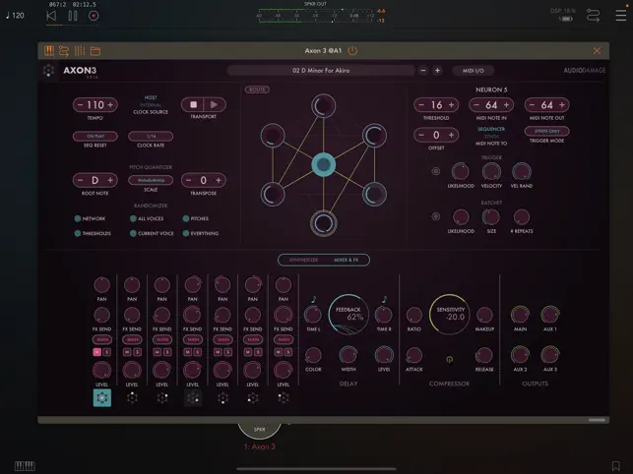Increase the tempo with the plus button
Screen dimensions: 633x474
pos(110,105)
